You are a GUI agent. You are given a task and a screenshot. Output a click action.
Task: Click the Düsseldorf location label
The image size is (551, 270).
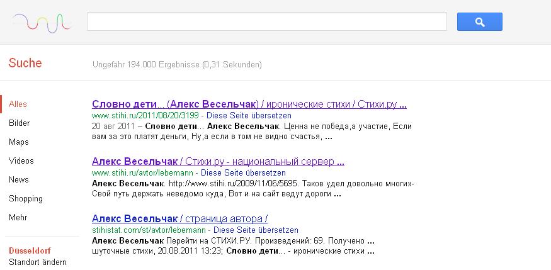[30, 250]
